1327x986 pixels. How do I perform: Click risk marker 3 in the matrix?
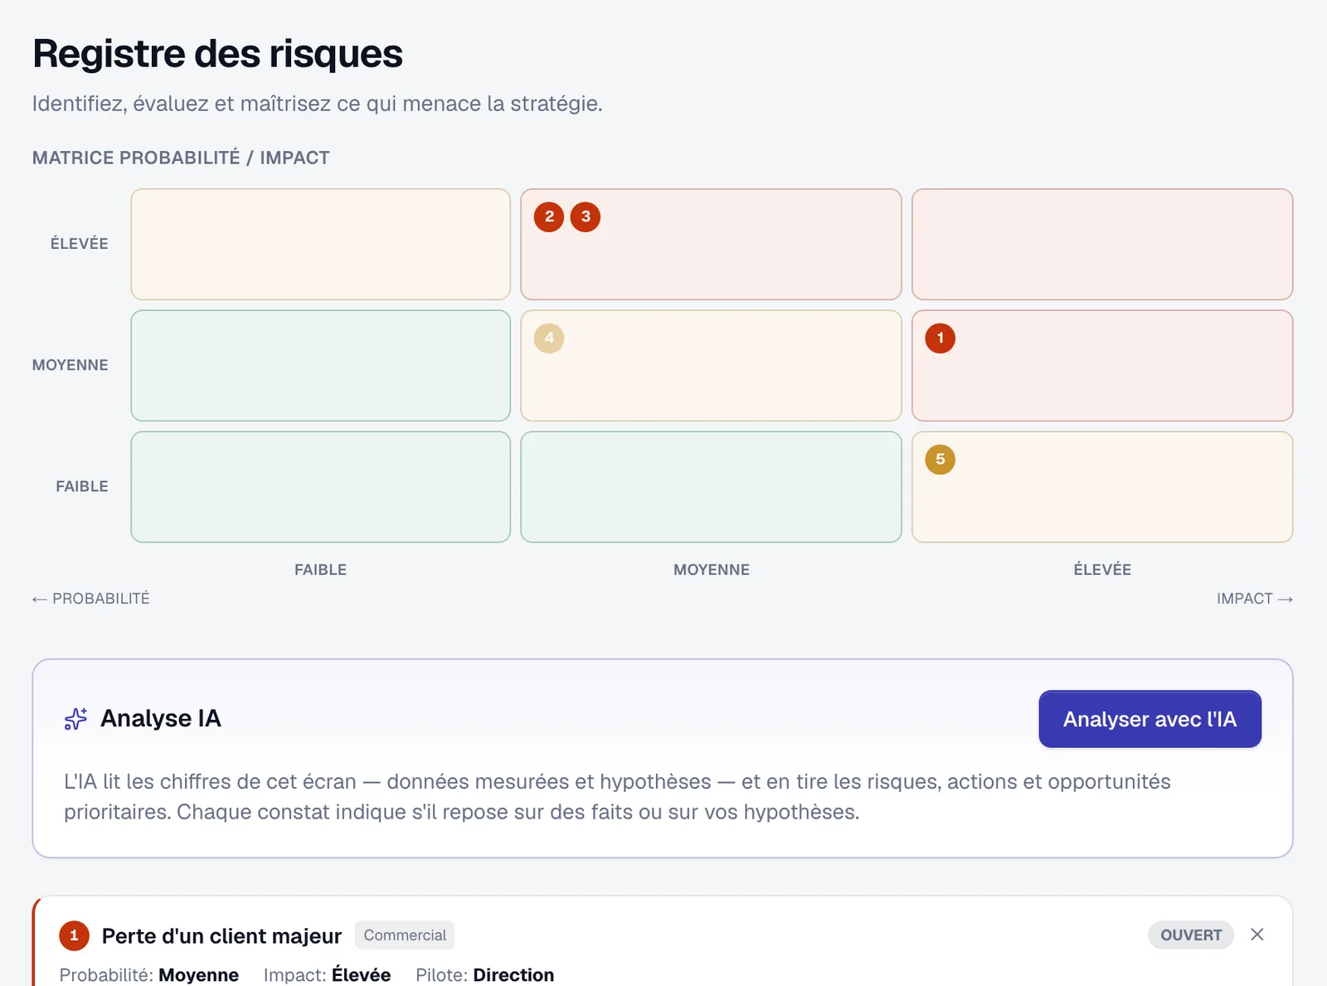click(586, 216)
